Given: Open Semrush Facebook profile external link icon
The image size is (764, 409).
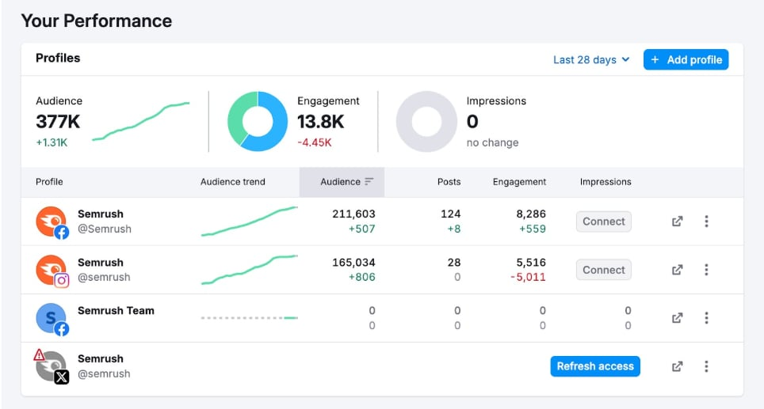Looking at the screenshot, I should tap(678, 222).
